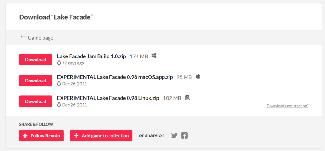The width and height of the screenshot is (325, 151).
Task: Click the Lake Facade Jam Build 1.0.zip filename
Action: click(91, 56)
